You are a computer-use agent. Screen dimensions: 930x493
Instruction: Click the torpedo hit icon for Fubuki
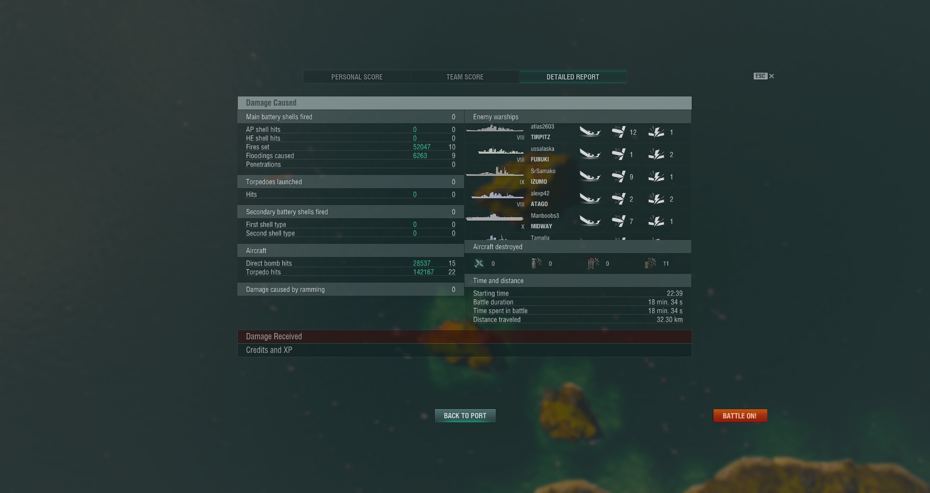pos(619,154)
